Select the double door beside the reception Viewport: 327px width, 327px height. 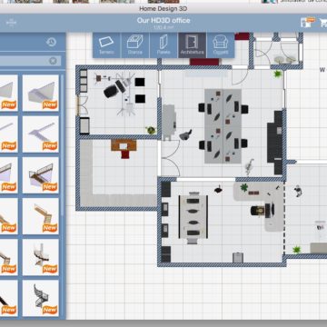coord(170,157)
